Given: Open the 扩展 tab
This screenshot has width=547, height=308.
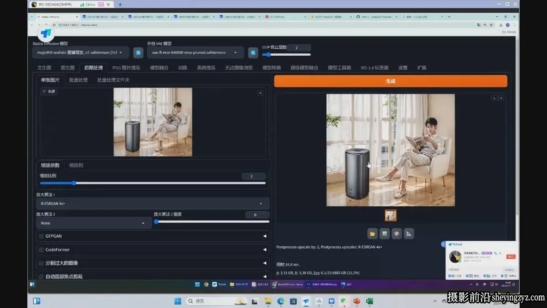Looking at the screenshot, I should (x=422, y=68).
